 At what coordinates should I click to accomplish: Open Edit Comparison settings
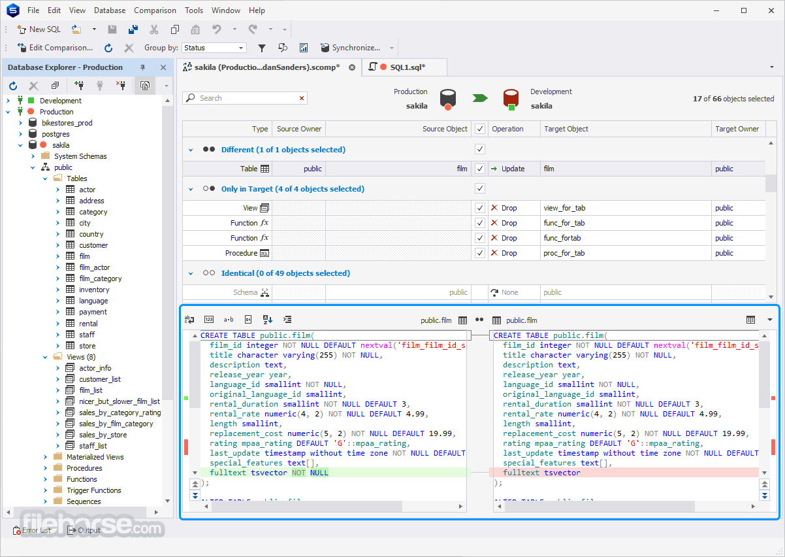(x=55, y=48)
